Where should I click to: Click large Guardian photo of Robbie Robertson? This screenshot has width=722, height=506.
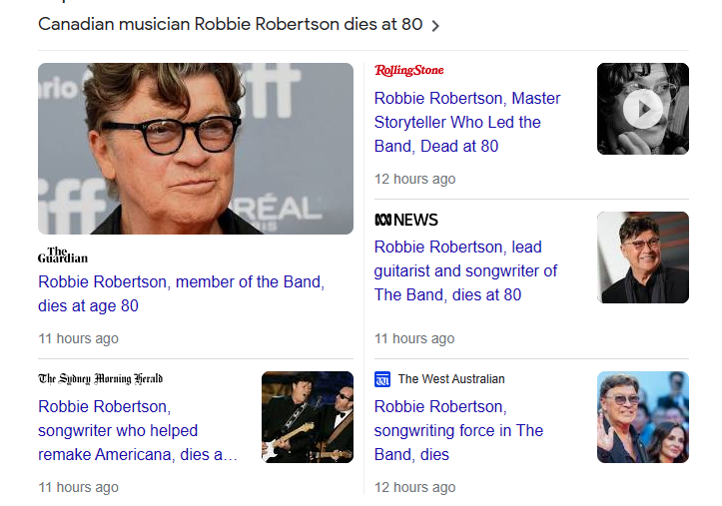coord(196,149)
